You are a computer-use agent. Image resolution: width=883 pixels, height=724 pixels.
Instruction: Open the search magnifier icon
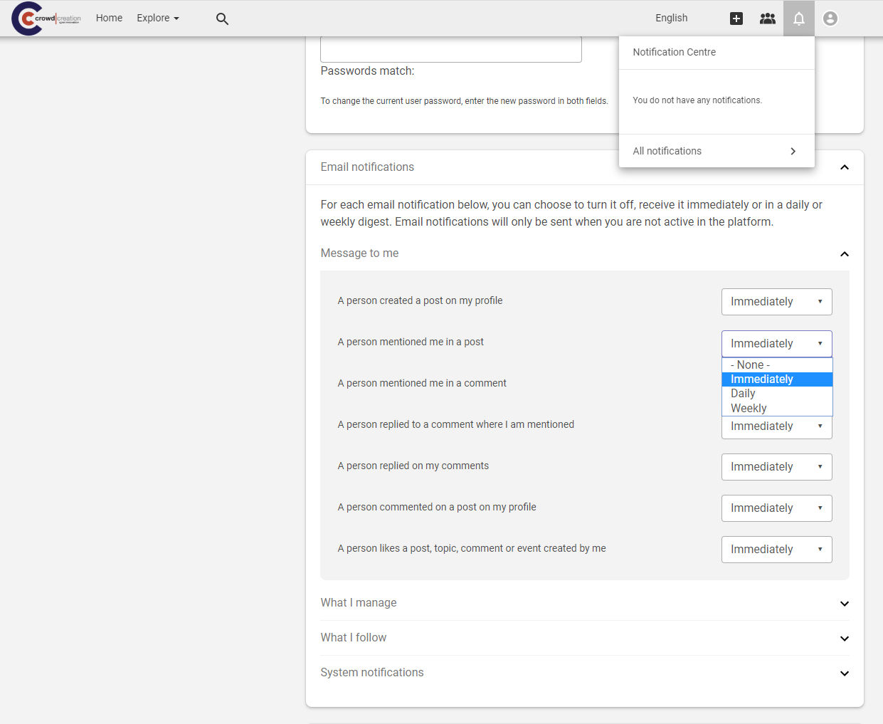click(x=222, y=19)
